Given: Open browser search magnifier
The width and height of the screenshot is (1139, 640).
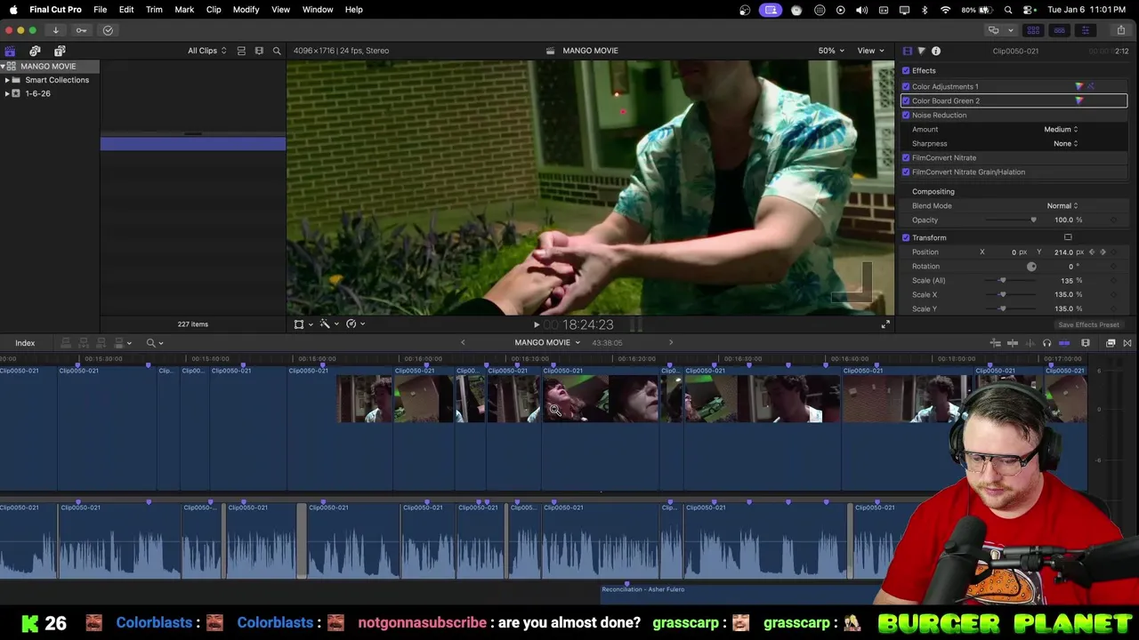Looking at the screenshot, I should click(x=277, y=51).
